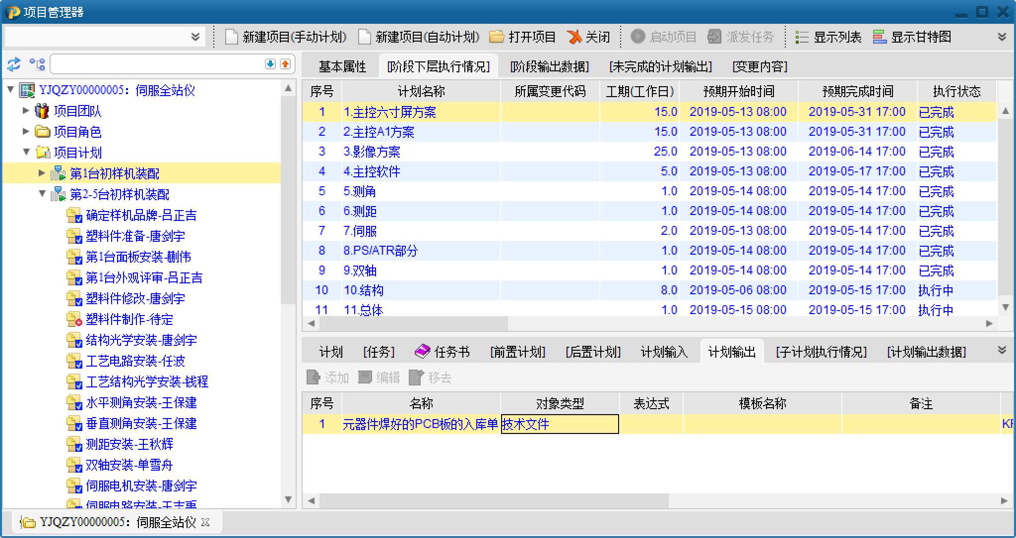Click 显示列表 in the toolbar
Screen dimensions: 1016x538
pyautogui.click(x=828, y=37)
